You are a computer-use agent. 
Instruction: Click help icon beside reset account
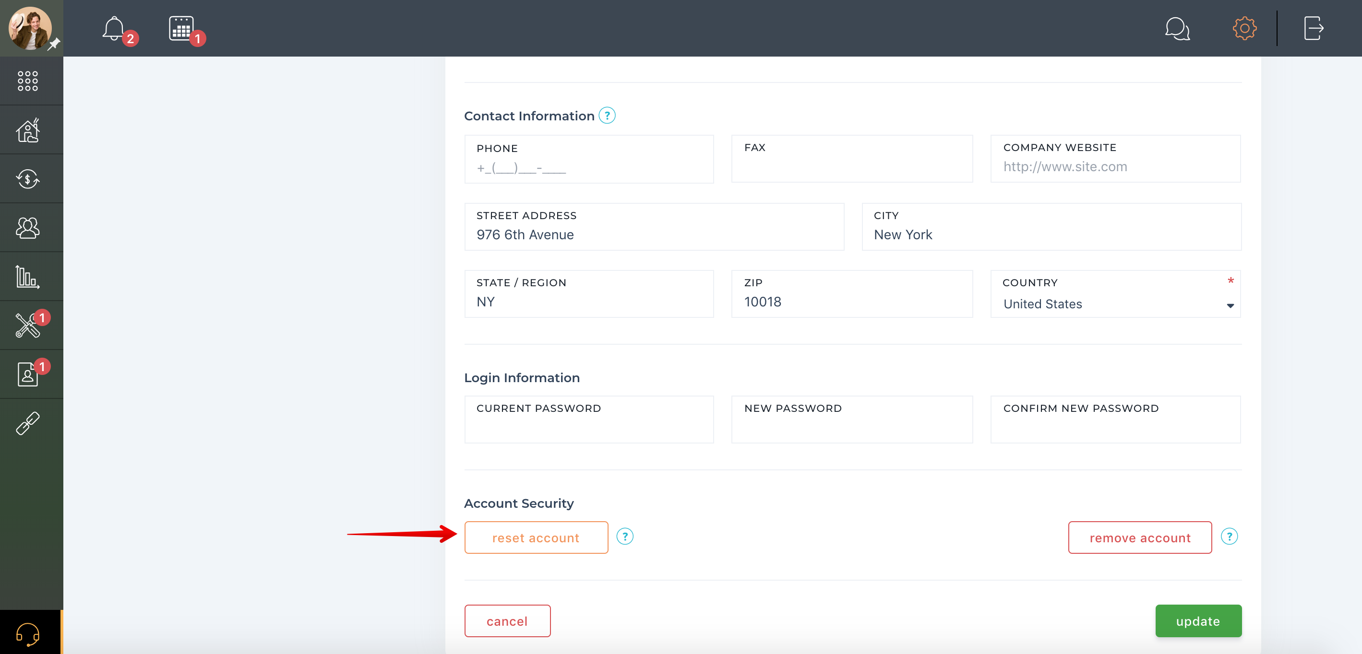[x=625, y=537]
